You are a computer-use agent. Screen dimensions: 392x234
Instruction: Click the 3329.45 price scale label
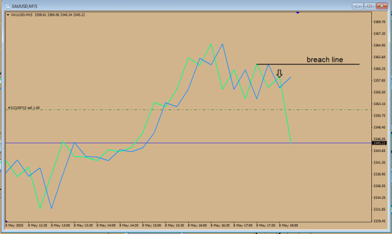click(379, 221)
